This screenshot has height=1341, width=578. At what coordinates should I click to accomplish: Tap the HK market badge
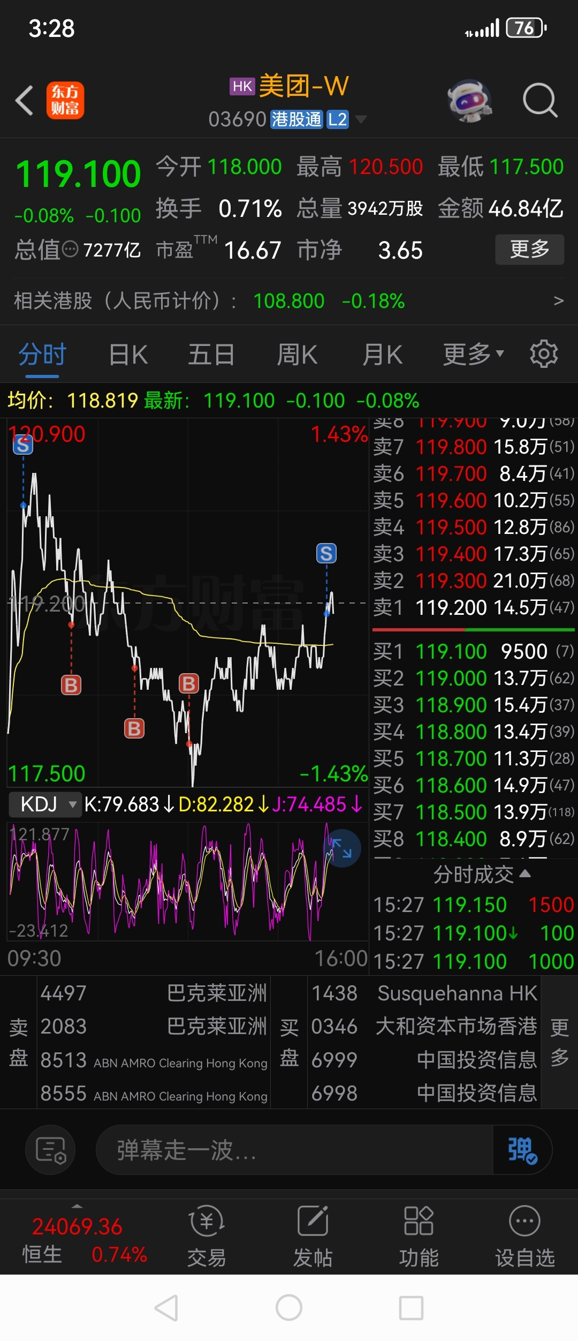(x=242, y=86)
